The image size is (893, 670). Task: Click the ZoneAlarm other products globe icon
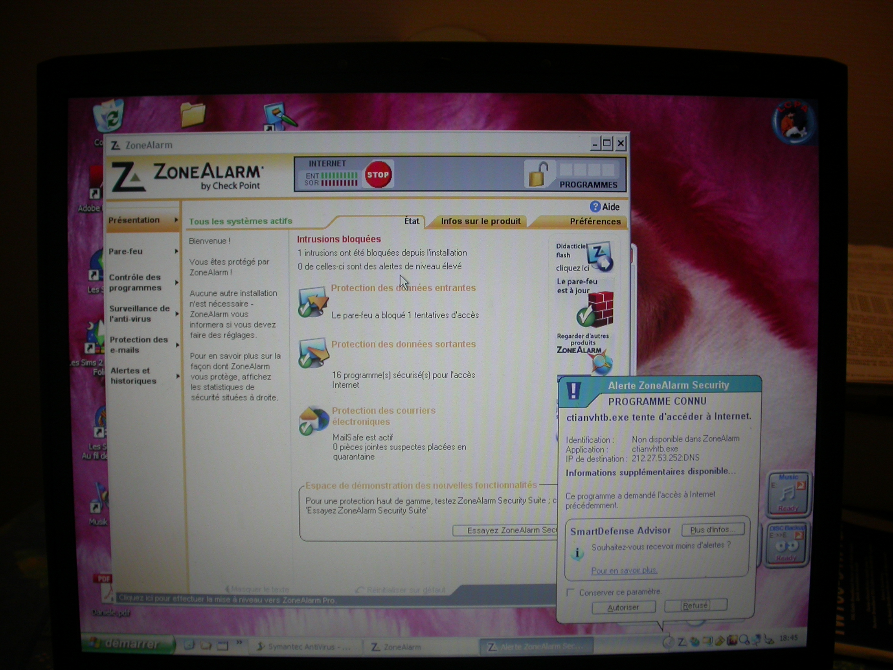point(602,362)
